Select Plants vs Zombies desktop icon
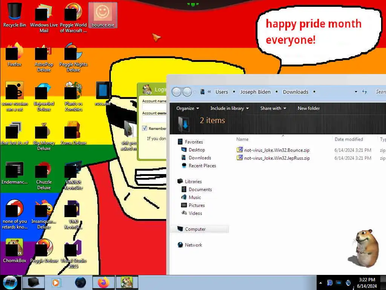Viewport: 386px width, 290px height. tap(74, 97)
